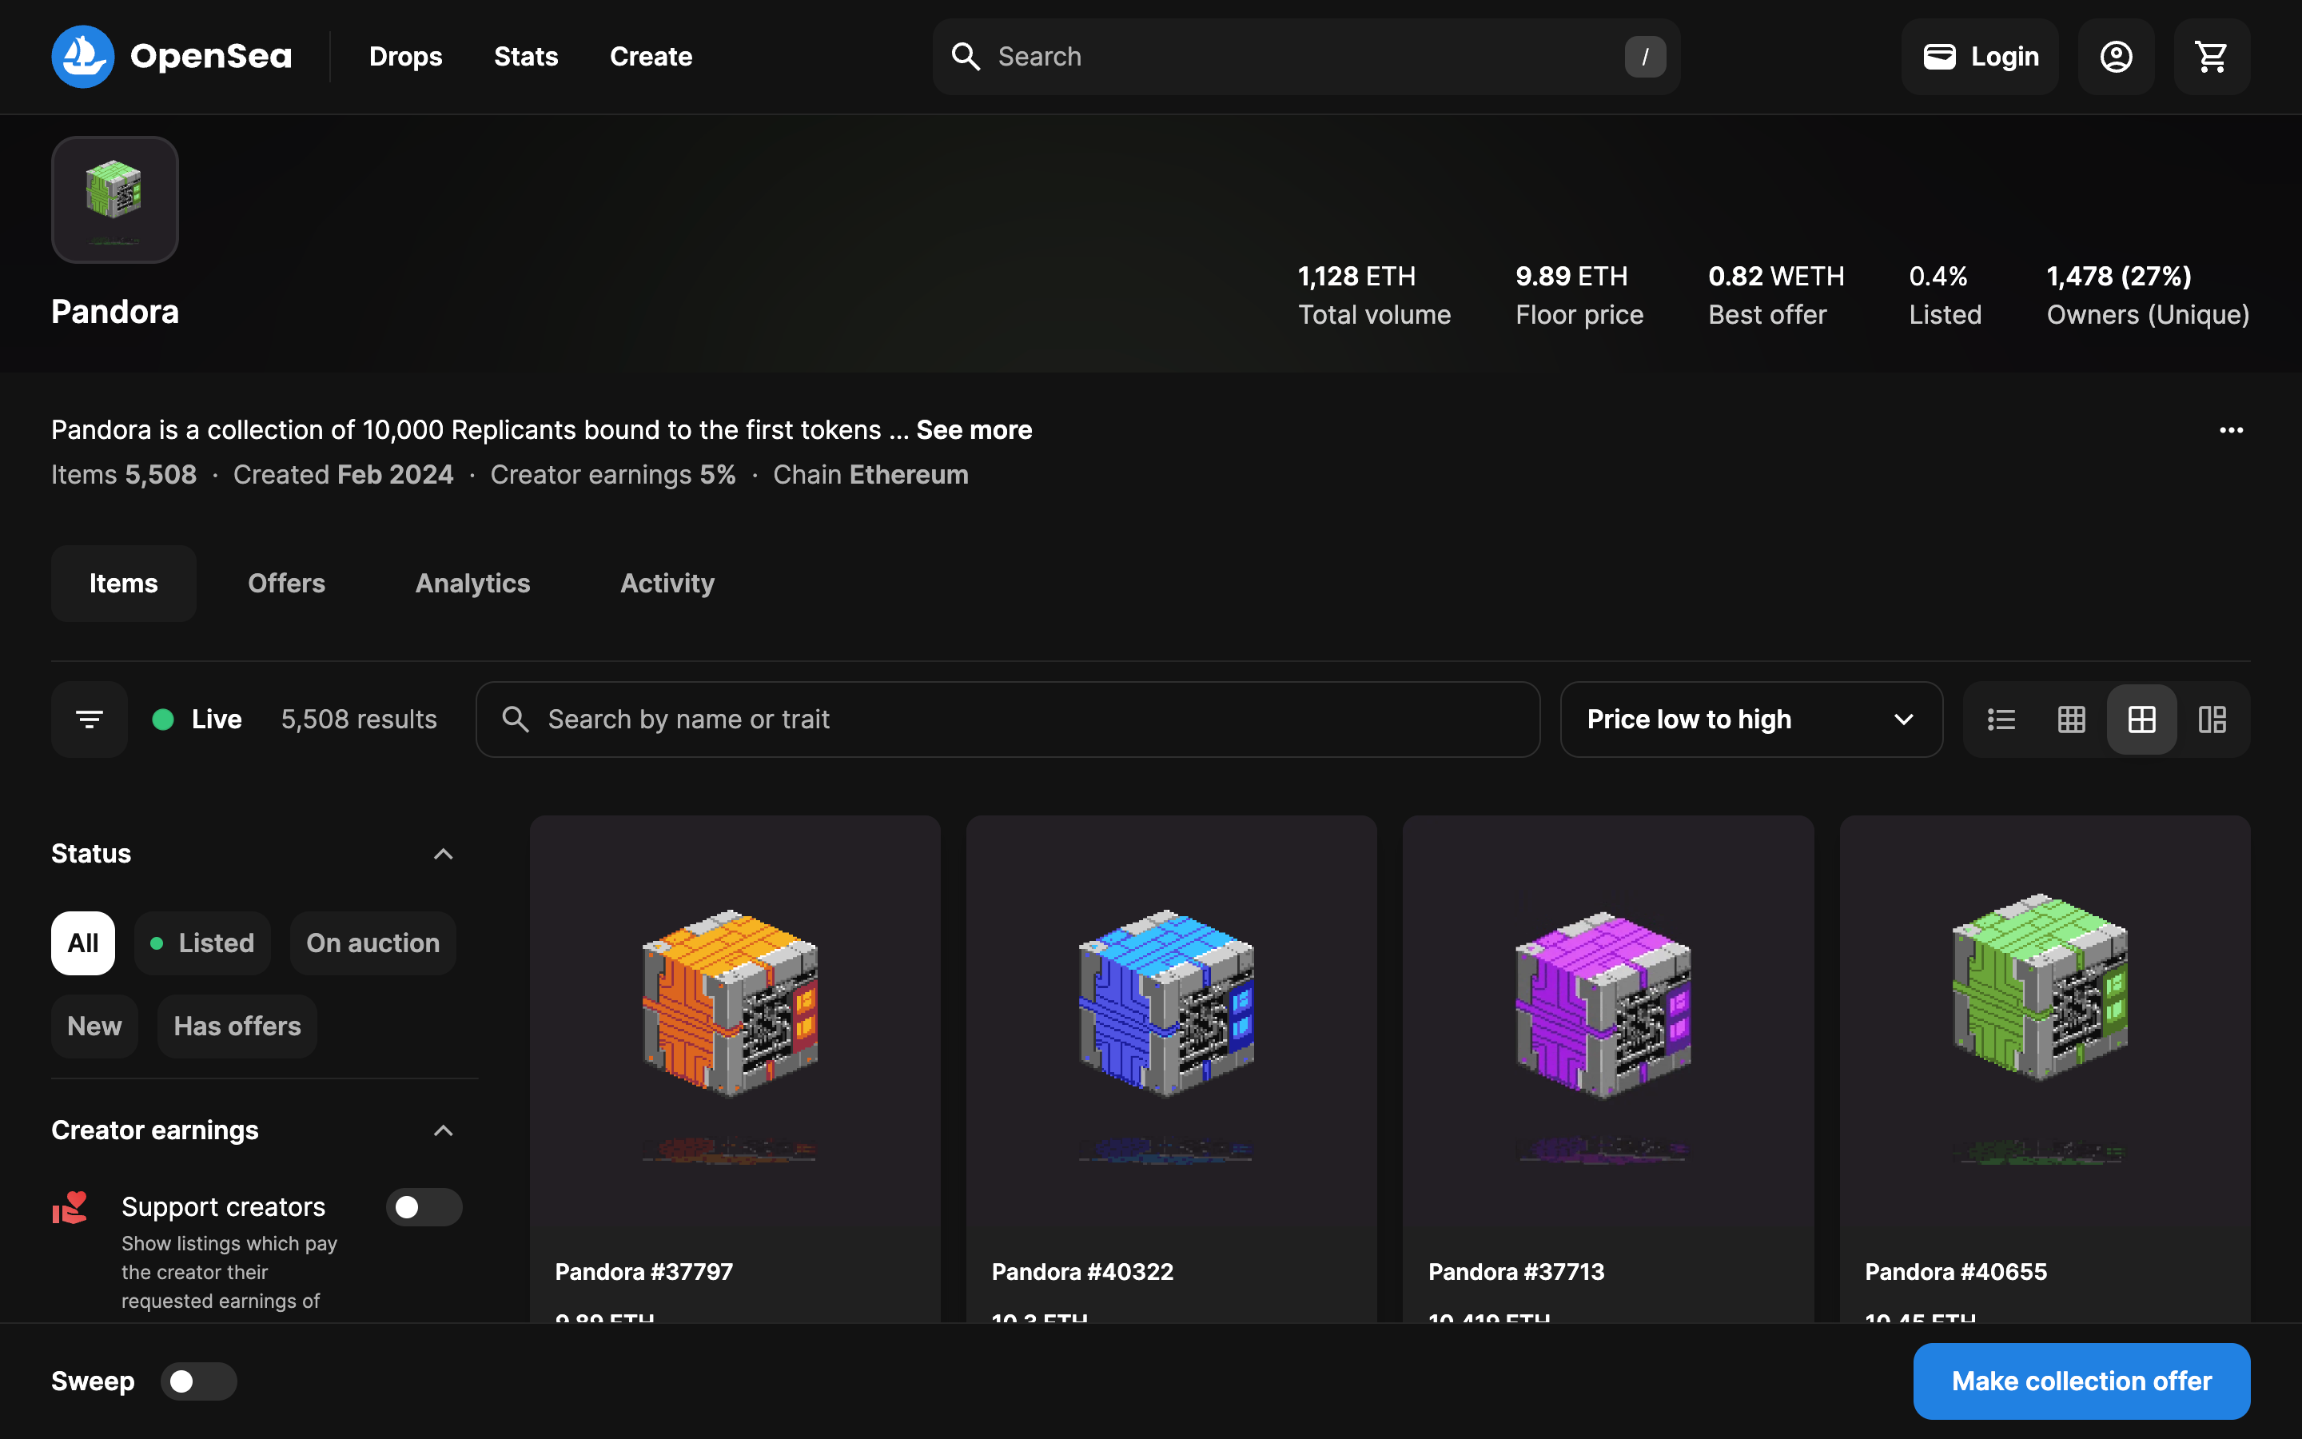The width and height of the screenshot is (2302, 1439).
Task: Click the OpenSea logo icon
Action: pos(83,56)
